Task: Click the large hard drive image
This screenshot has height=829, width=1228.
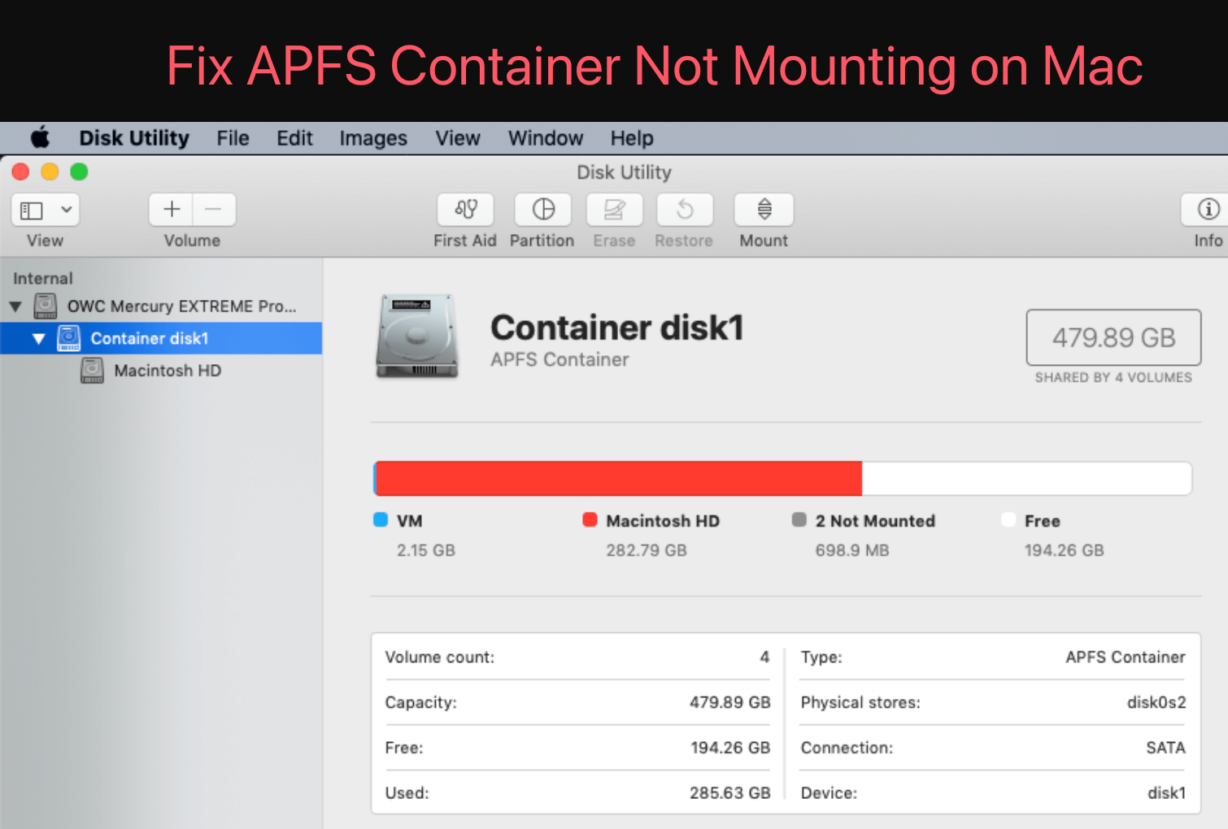Action: pos(416,336)
